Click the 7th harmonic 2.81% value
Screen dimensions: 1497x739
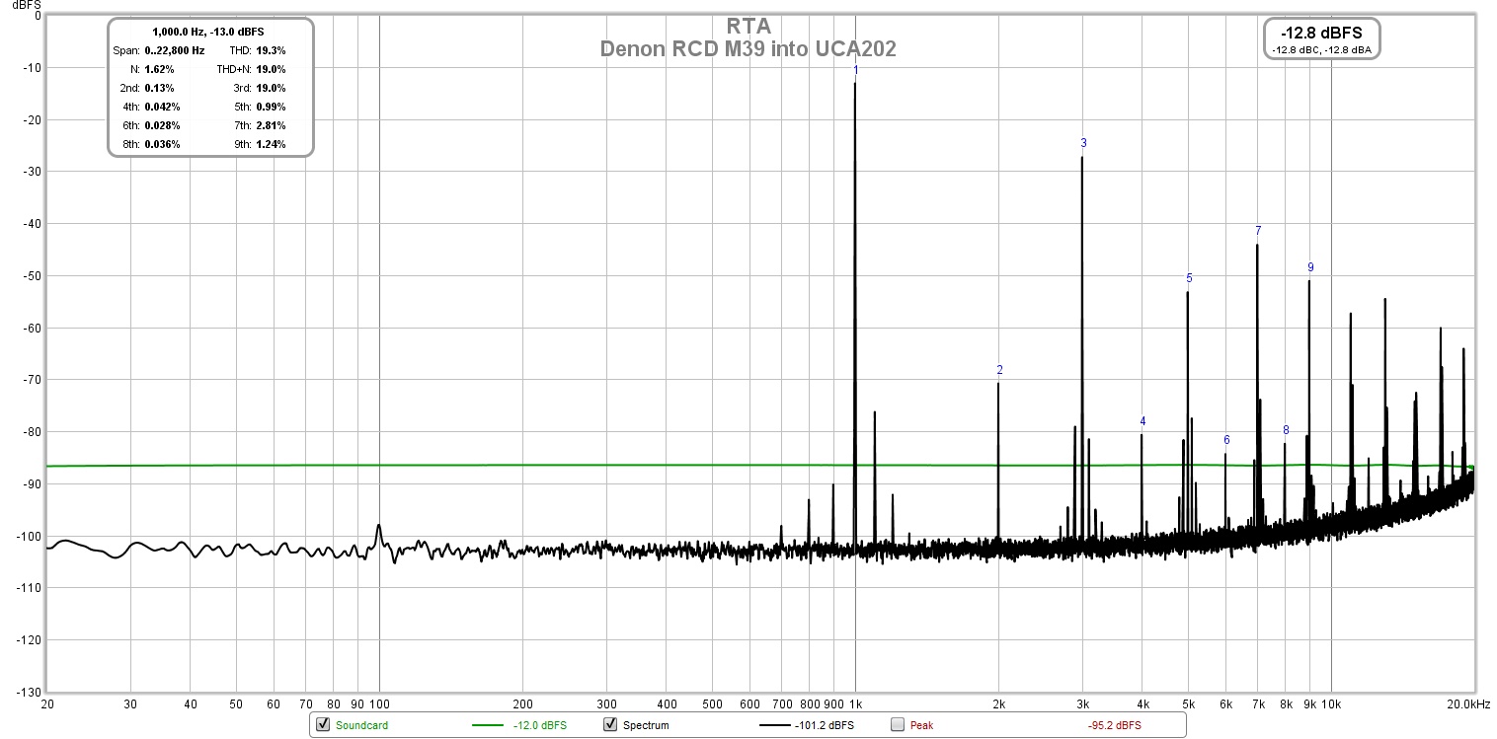(x=271, y=125)
